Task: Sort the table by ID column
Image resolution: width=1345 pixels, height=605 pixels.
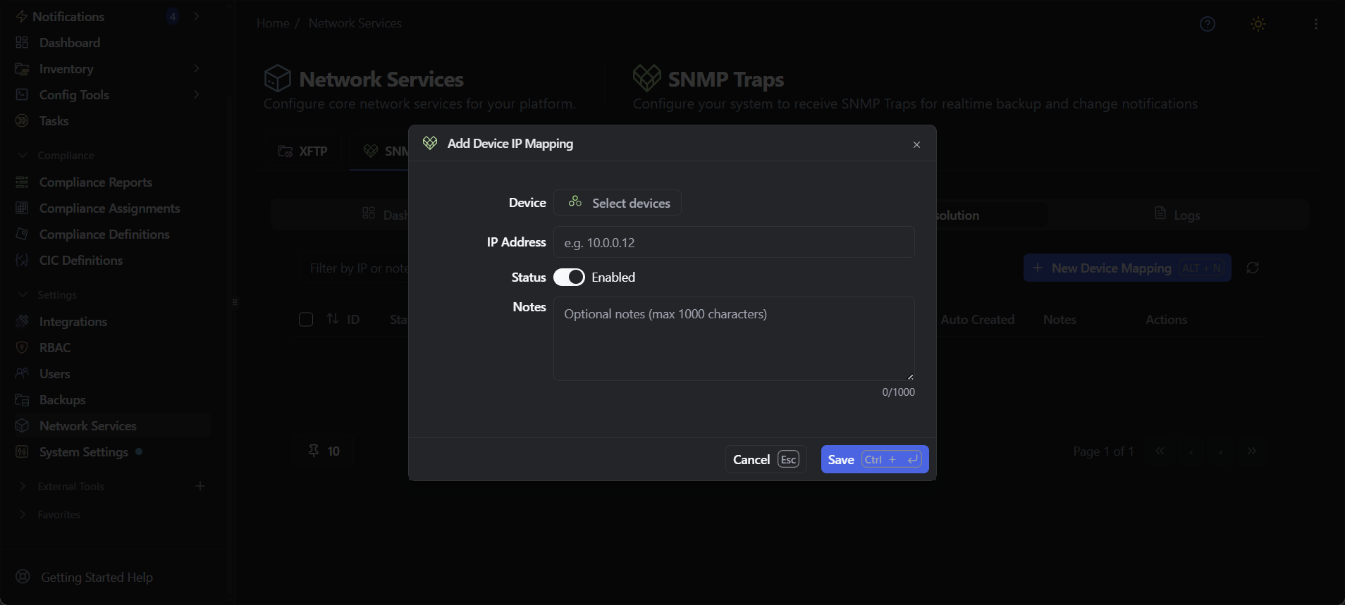Action: click(x=343, y=320)
